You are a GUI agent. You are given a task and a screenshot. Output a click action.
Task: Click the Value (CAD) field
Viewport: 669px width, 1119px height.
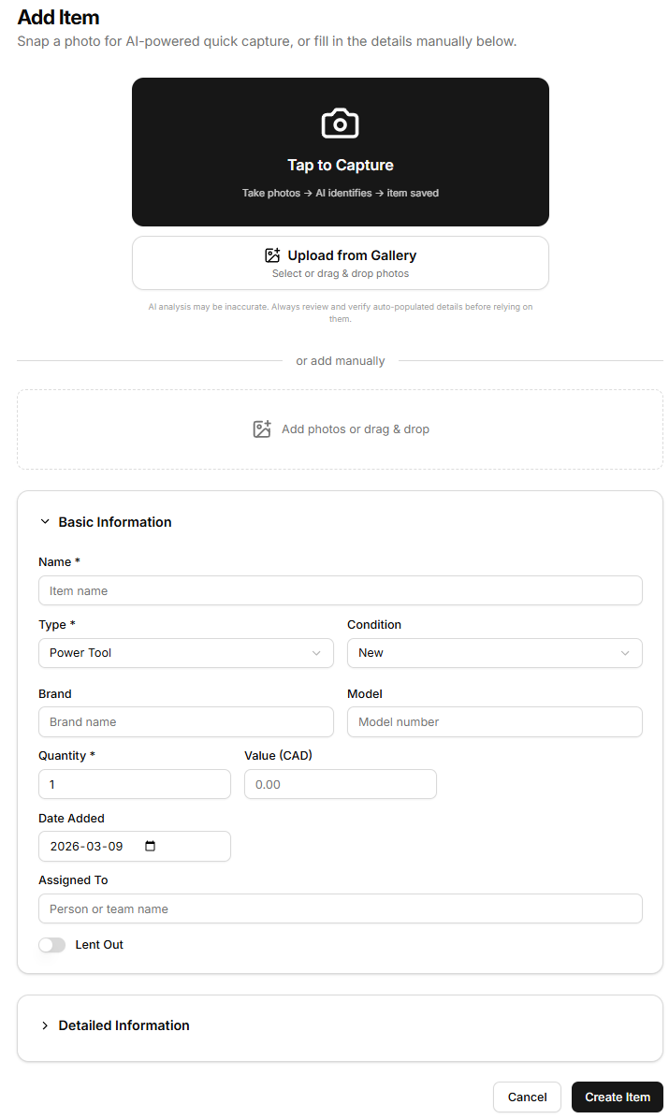340,784
